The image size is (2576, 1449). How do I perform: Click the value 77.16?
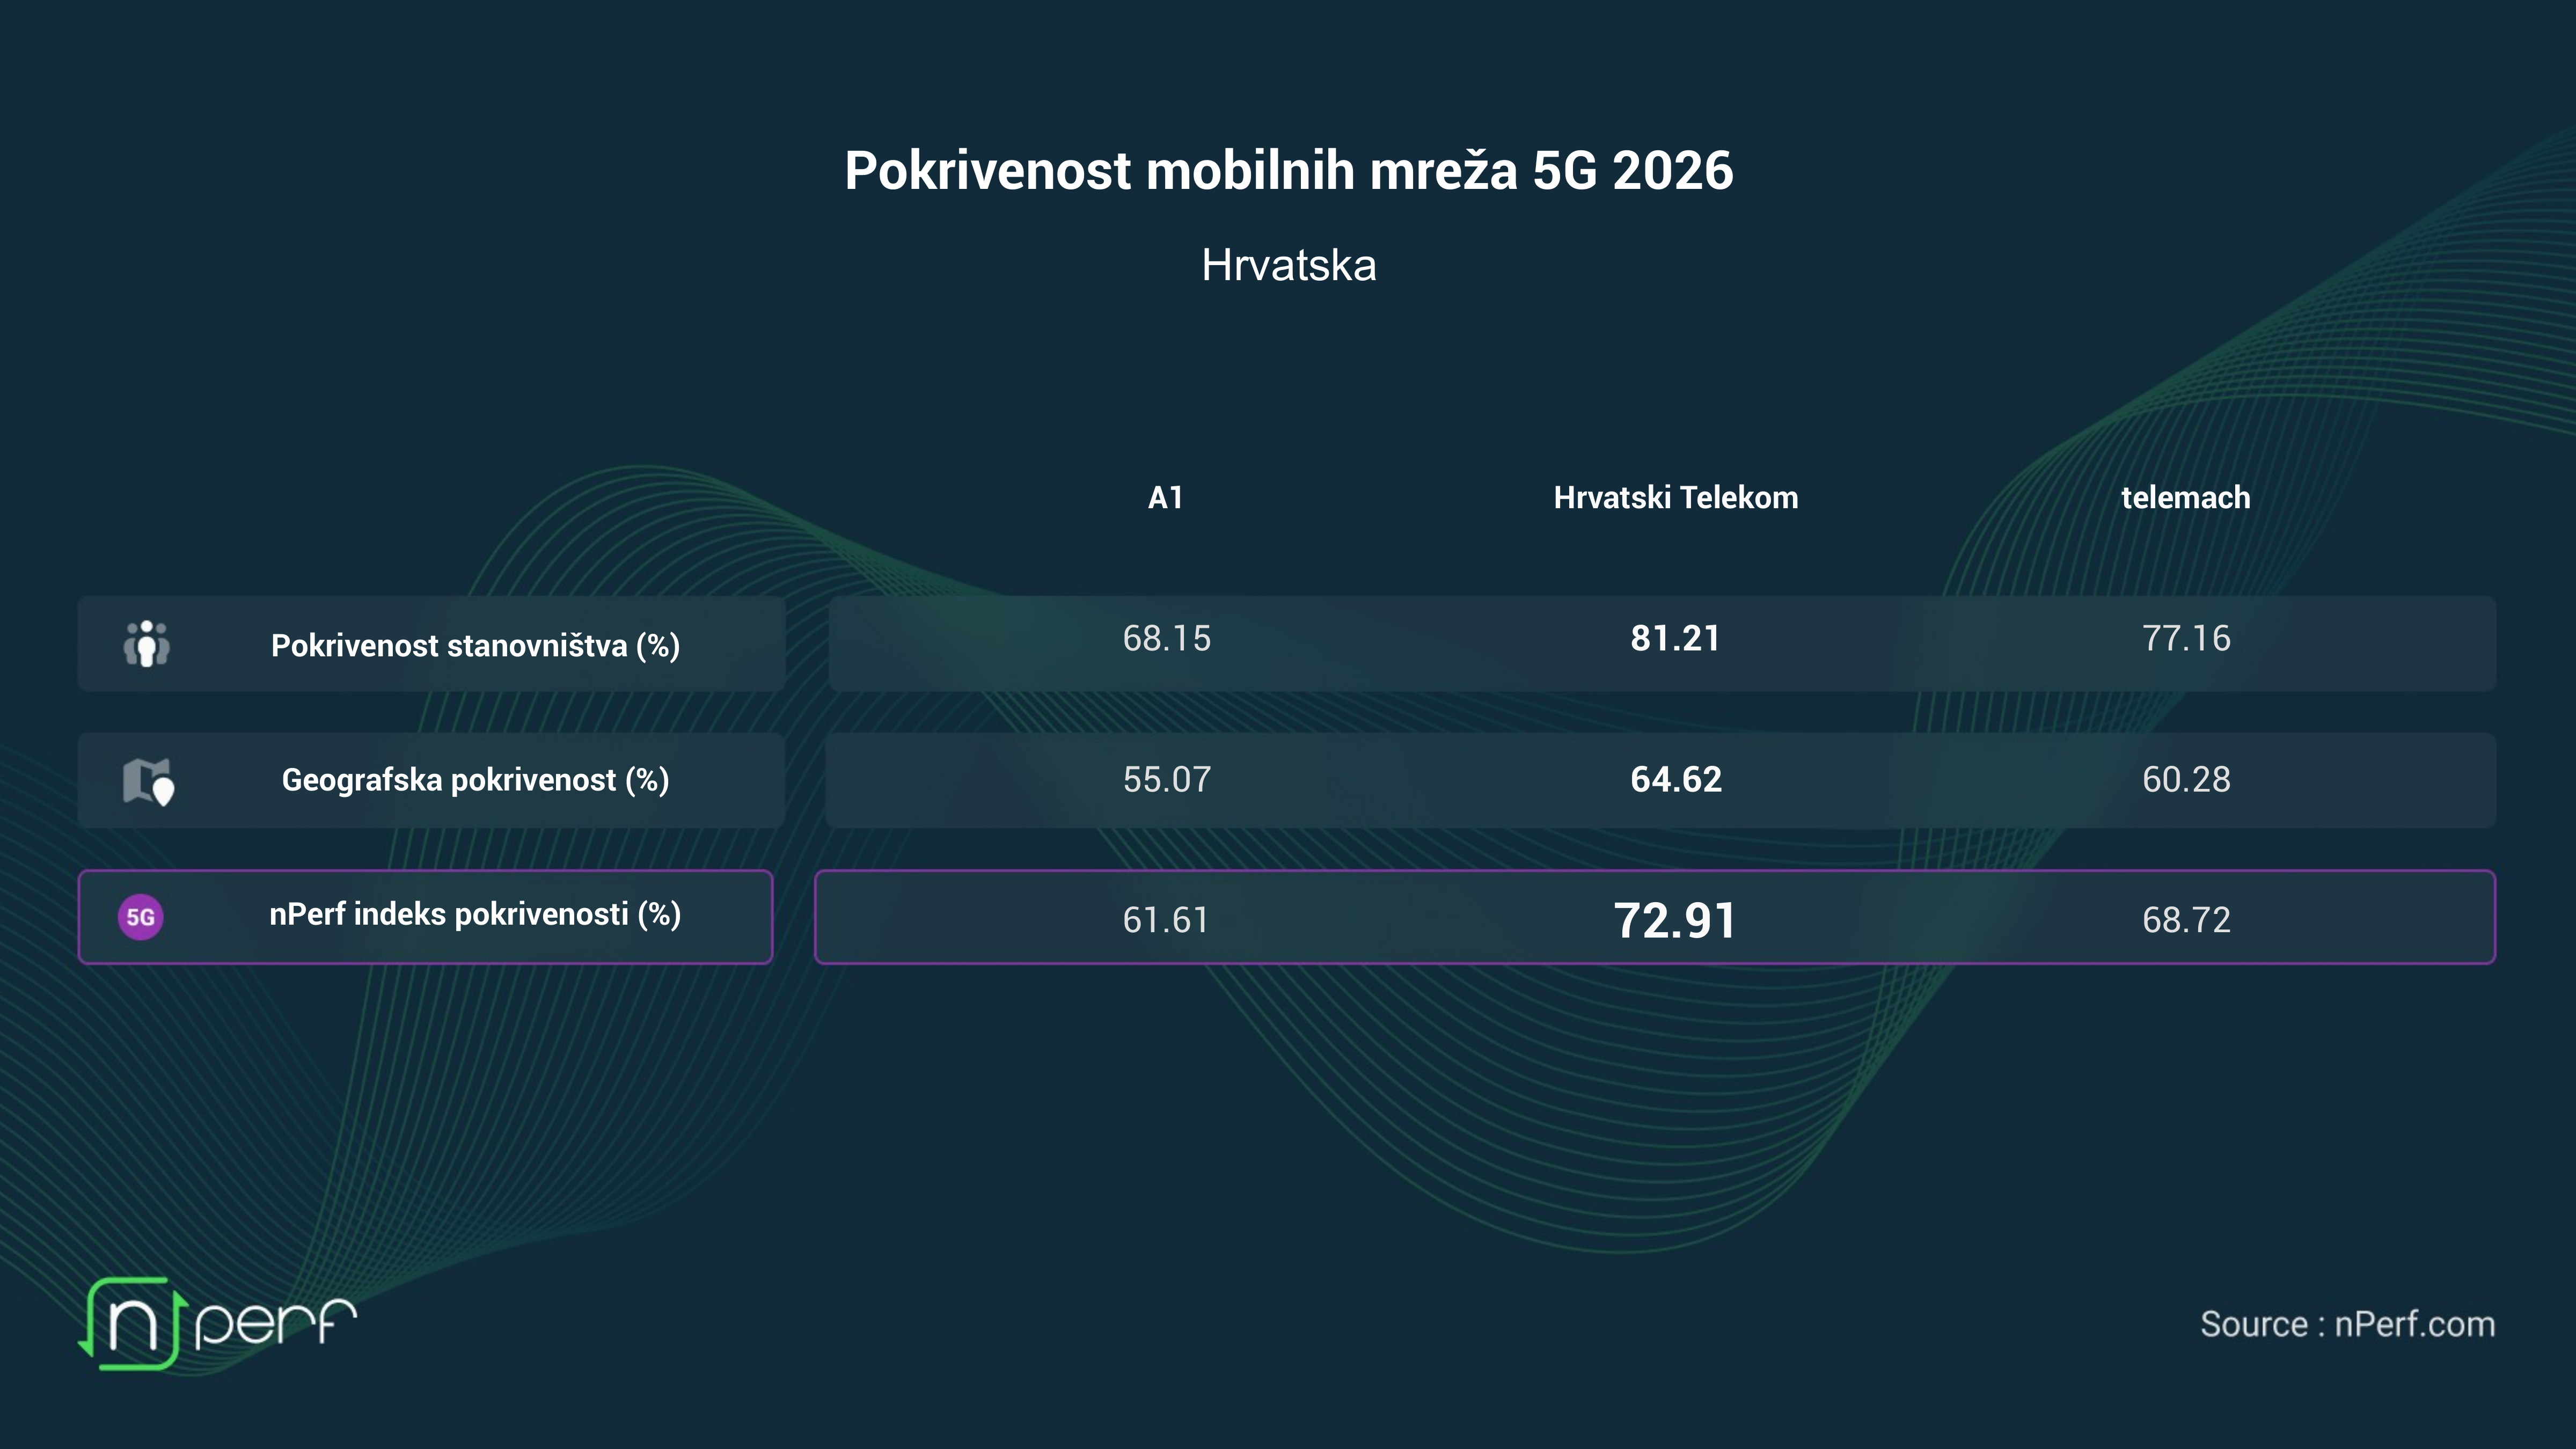[x=2186, y=638]
